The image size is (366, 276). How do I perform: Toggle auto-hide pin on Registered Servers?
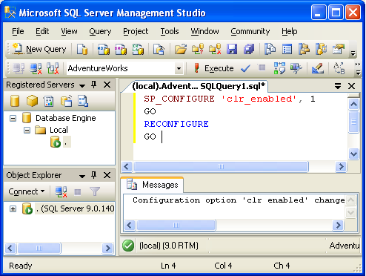click(x=93, y=85)
